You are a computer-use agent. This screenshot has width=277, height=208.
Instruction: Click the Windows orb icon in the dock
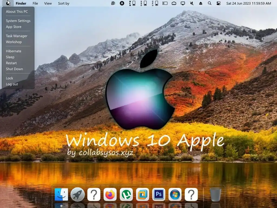(175, 194)
